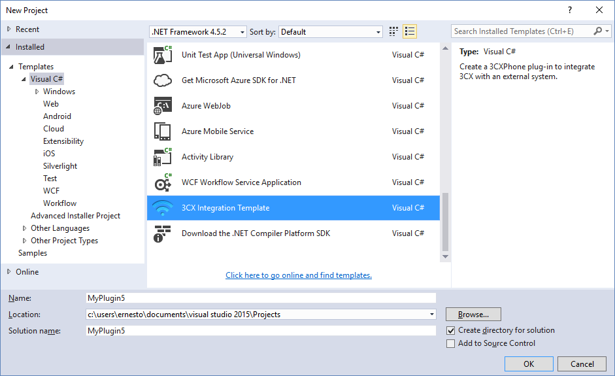Expand the Recent section
This screenshot has width=615, height=376.
tap(8, 29)
